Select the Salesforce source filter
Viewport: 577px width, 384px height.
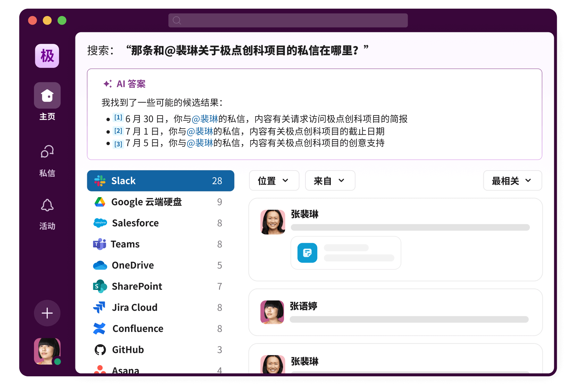tap(161, 223)
